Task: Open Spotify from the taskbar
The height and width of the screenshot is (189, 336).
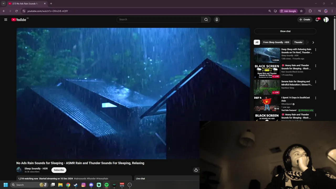Action: [x=106, y=185]
